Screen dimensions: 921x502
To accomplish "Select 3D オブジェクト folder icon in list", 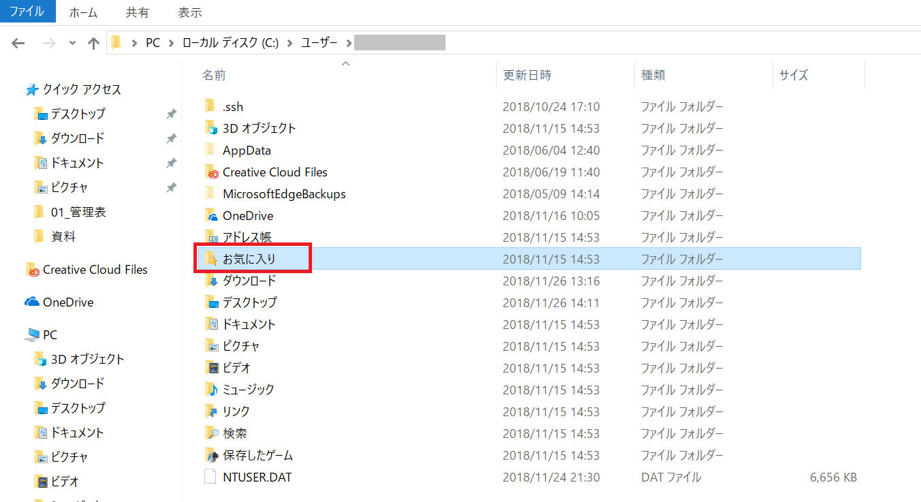I will coord(210,128).
